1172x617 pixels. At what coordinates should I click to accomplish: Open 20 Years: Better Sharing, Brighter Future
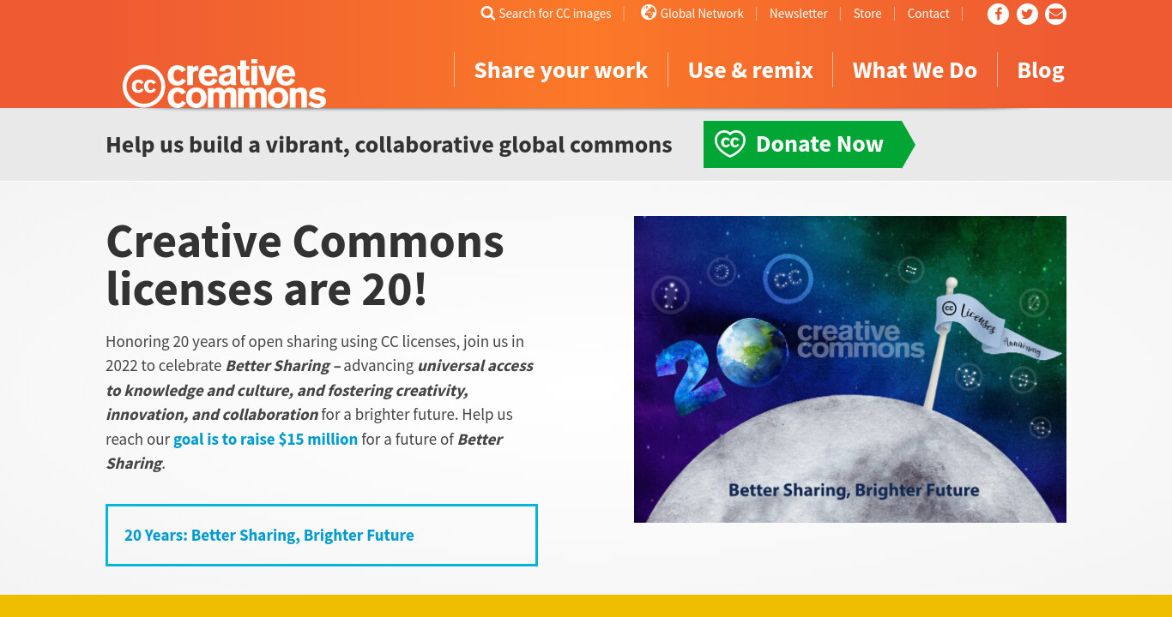pyautogui.click(x=322, y=535)
